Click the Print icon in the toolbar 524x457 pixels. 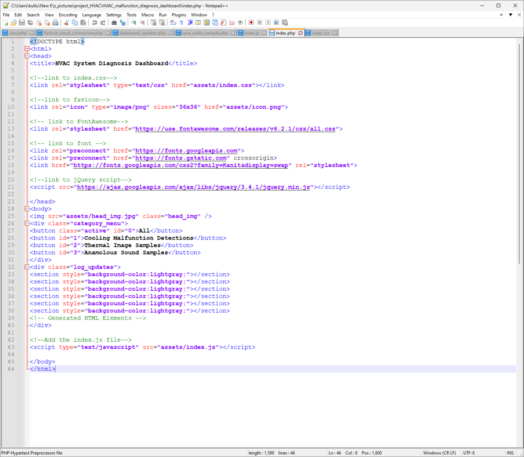point(55,22)
